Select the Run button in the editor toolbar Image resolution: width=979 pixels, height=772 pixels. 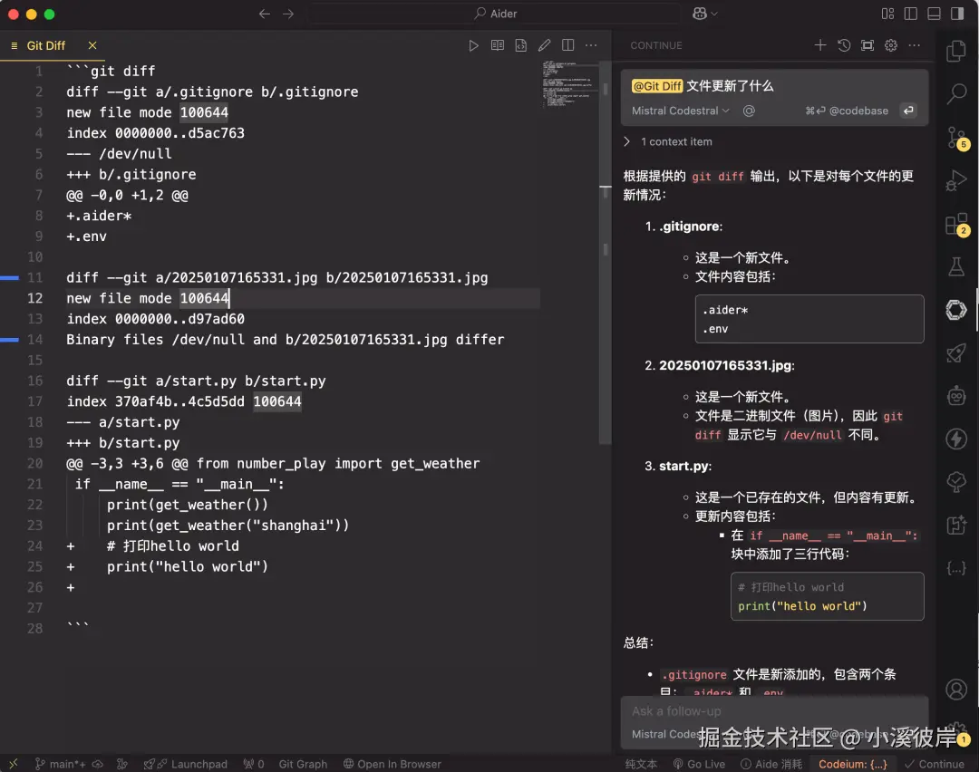(x=473, y=45)
